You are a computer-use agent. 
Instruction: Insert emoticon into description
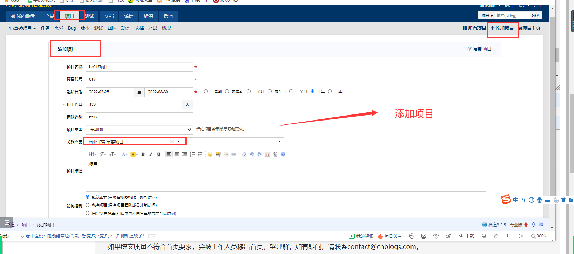coord(210,154)
